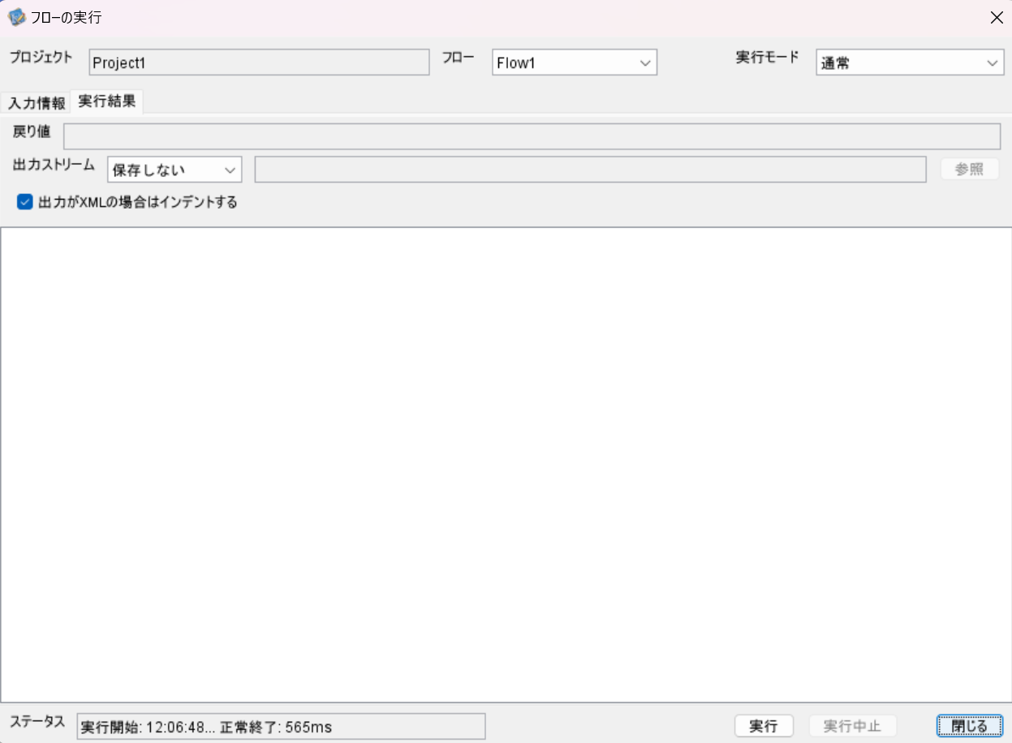Uncheck 出力がXMLの場合はインデントする
The height and width of the screenshot is (743, 1012).
pyautogui.click(x=24, y=202)
